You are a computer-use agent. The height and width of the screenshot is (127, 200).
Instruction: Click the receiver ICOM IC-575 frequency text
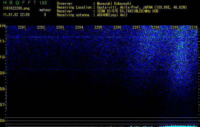(128, 11)
